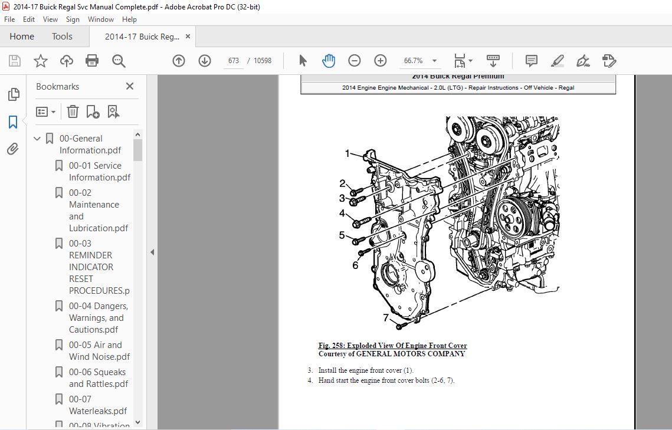Click the text 'Hand start the engine front cover bolts'
The width and height of the screenshot is (672, 430).
(x=373, y=380)
